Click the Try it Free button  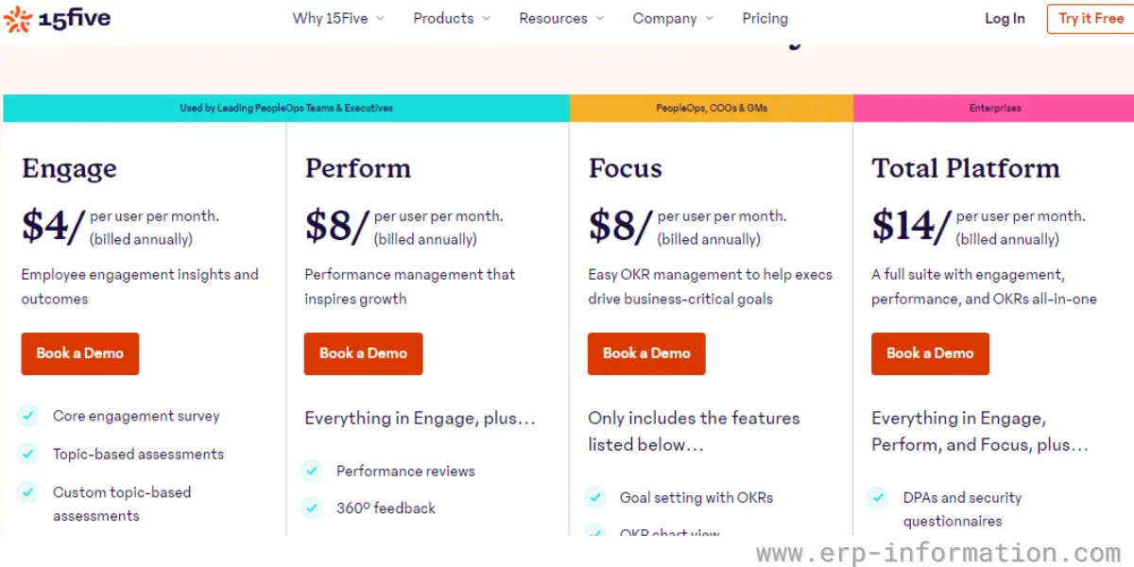pyautogui.click(x=1091, y=19)
